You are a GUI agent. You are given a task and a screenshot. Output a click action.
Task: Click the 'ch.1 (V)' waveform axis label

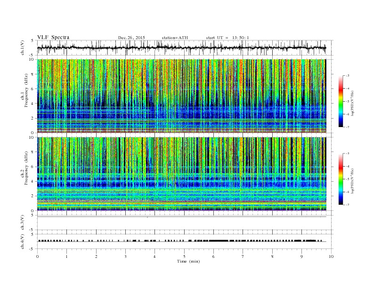23,48
